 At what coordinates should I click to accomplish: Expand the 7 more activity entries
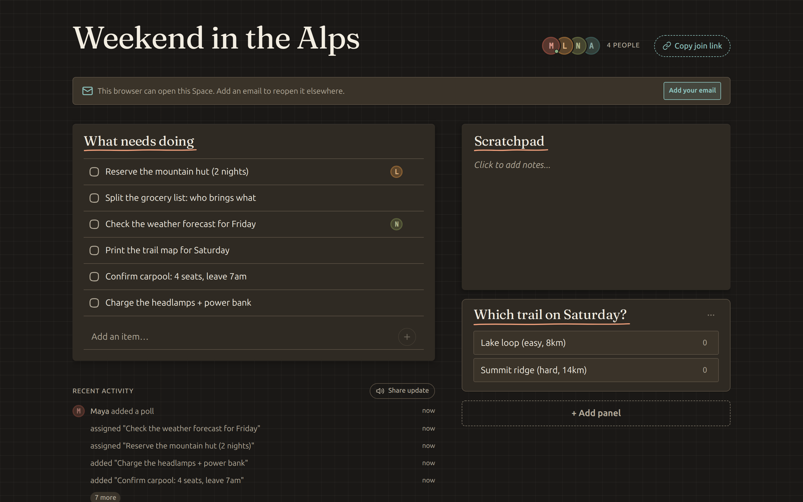click(105, 497)
